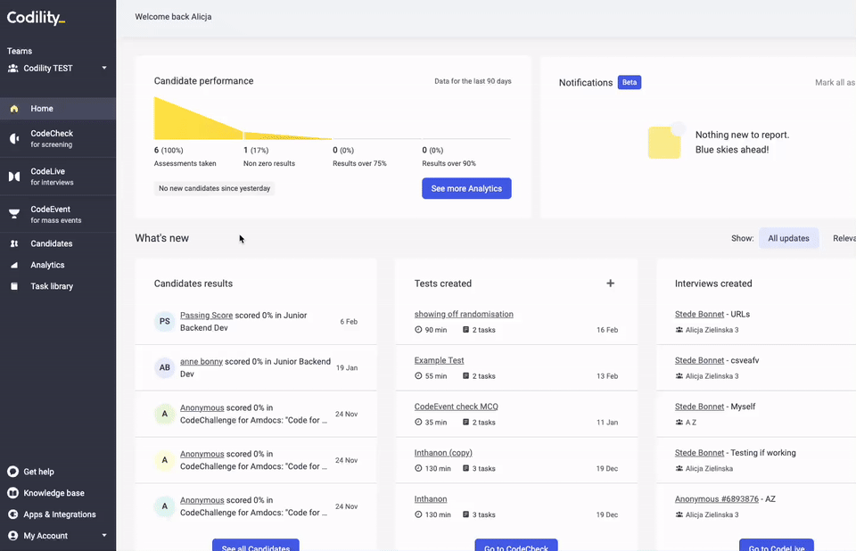
Task: Click the No new candidates since yesterday tag
Action: [x=215, y=188]
